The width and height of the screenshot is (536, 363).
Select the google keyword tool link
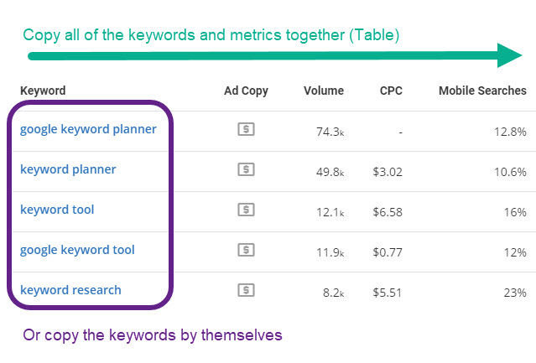77,250
